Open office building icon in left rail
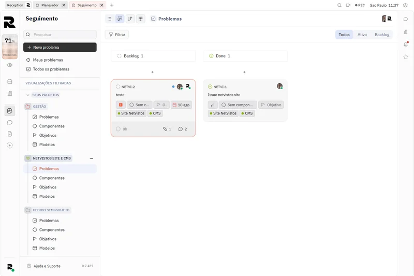The image size is (414, 276). [10, 93]
